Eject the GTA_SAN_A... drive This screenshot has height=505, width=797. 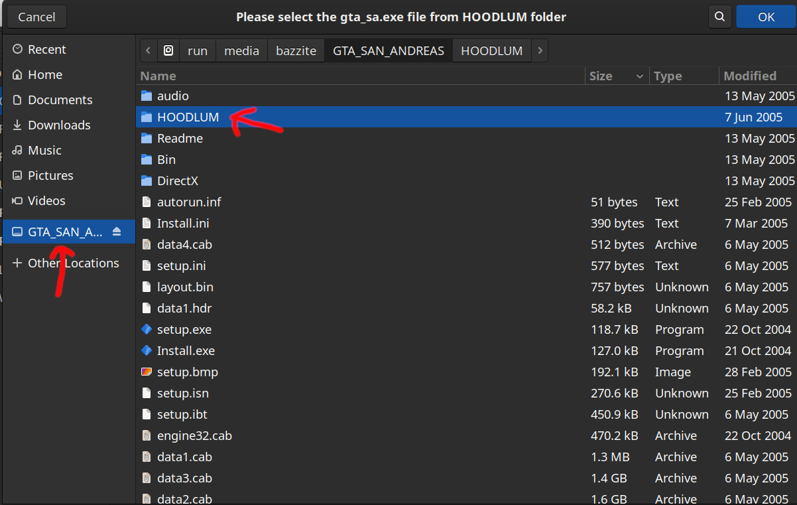[x=117, y=232]
